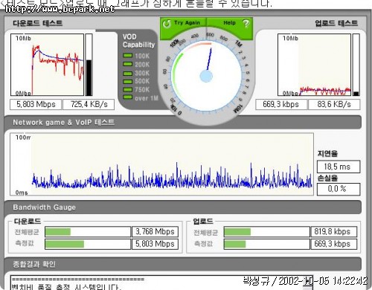372x290 pixels.
Task: Click the Help question mark icon
Action: point(246,24)
